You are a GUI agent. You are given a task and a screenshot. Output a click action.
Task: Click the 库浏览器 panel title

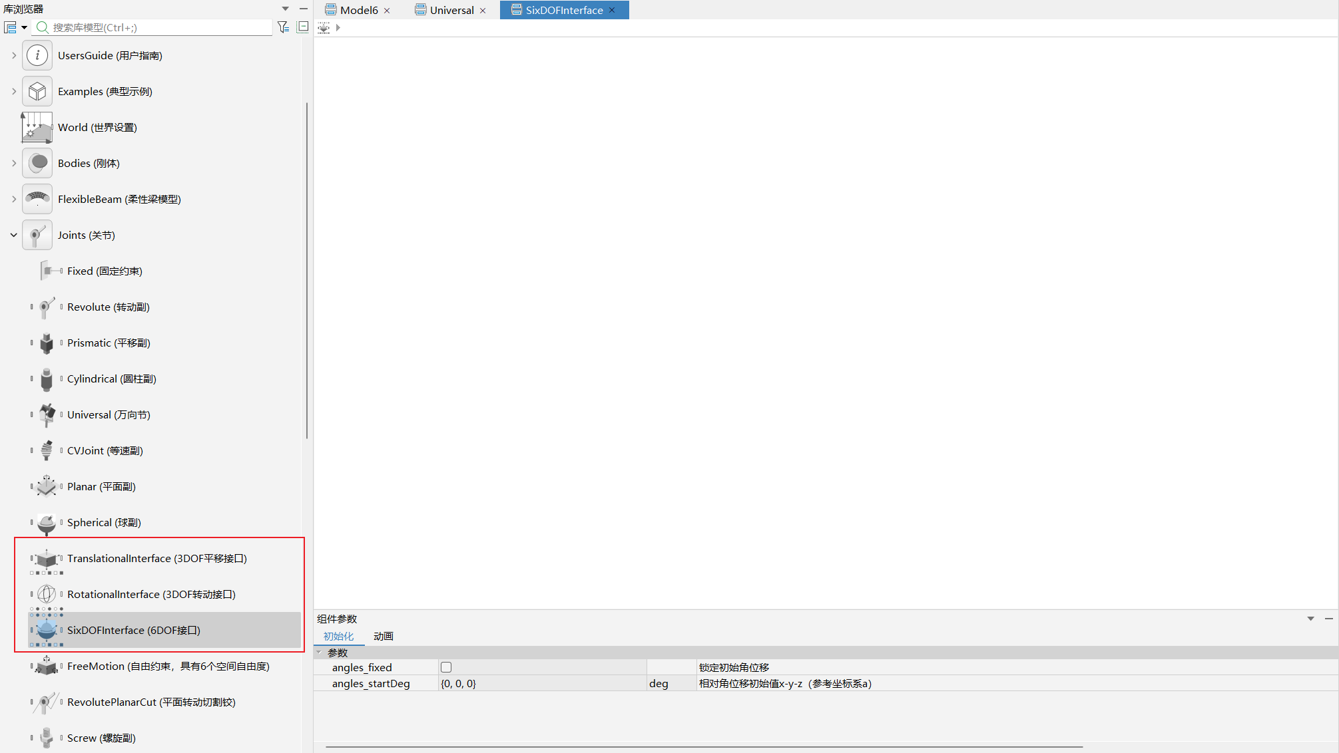click(x=23, y=9)
